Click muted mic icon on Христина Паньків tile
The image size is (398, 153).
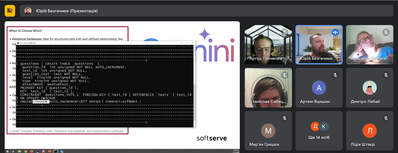[x=386, y=32]
